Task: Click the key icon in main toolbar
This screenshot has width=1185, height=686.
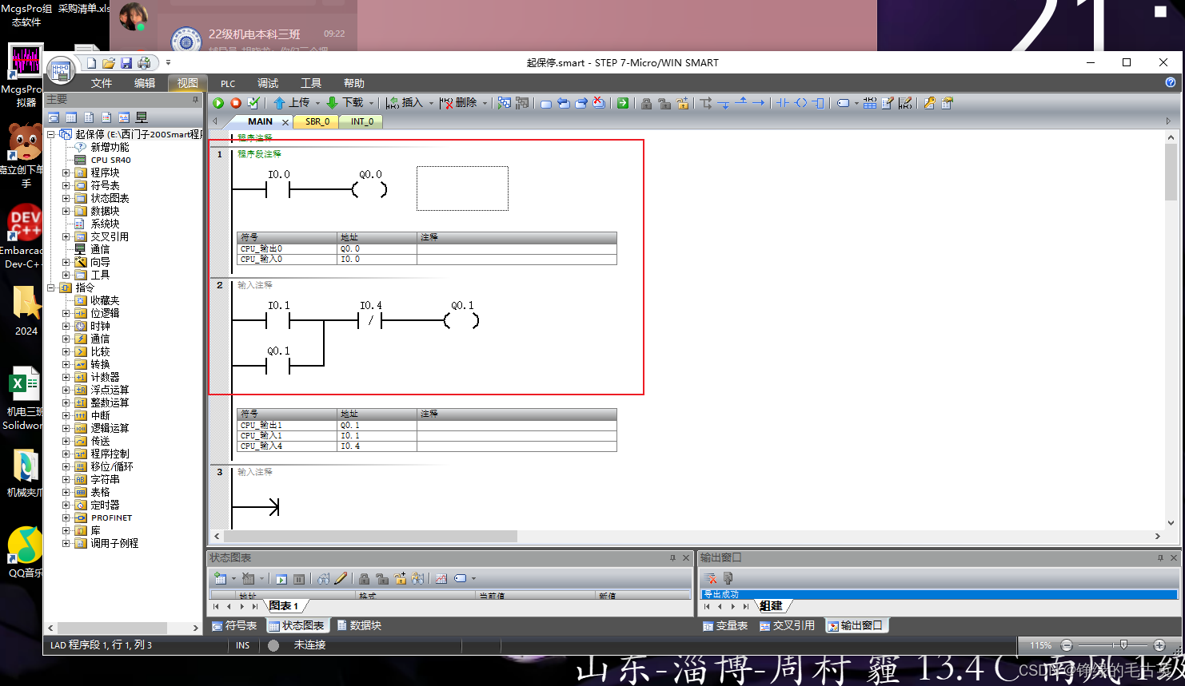Action: (x=929, y=103)
